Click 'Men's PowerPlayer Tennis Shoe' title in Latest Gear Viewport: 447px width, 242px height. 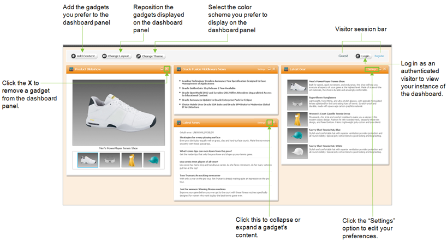click(327, 81)
